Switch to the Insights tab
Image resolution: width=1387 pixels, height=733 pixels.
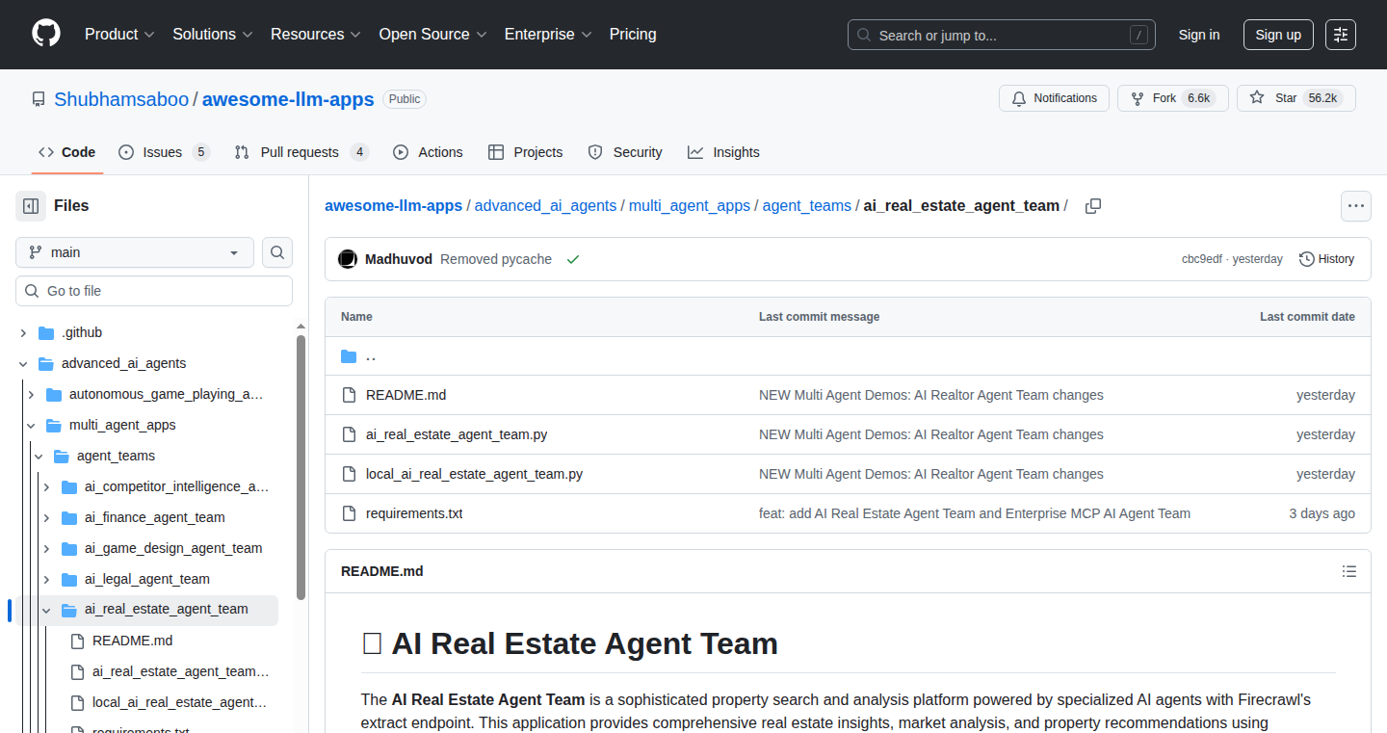pos(723,152)
